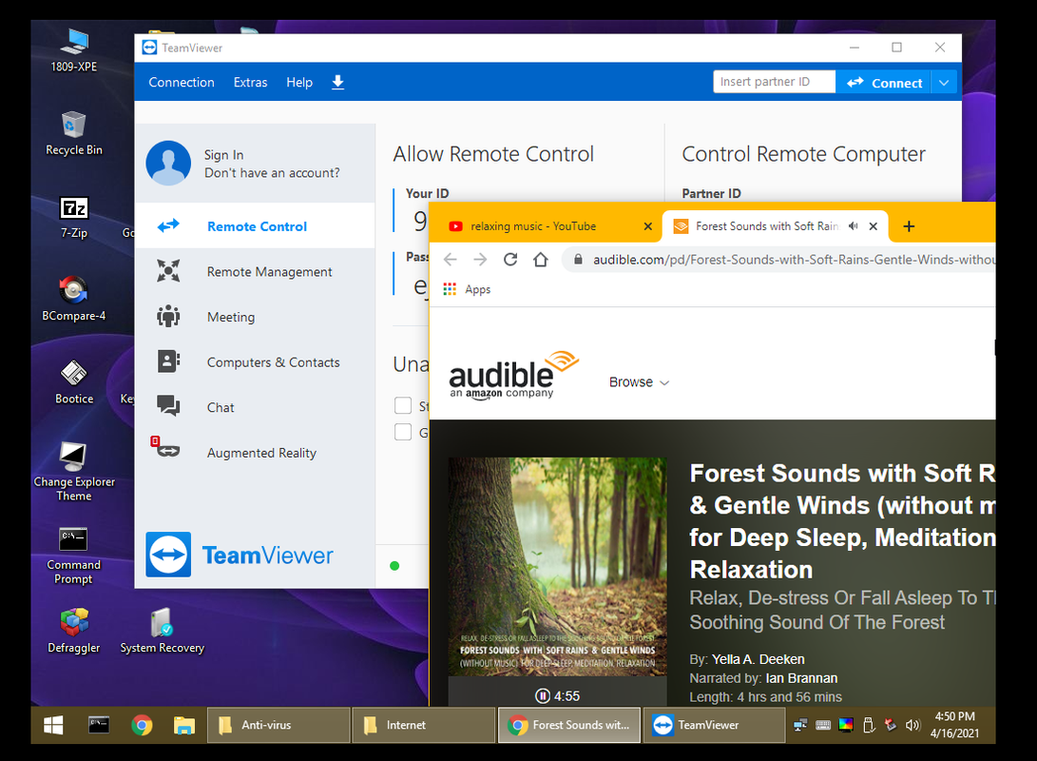1037x761 pixels.
Task: Click Chrome home button
Action: (x=540, y=260)
